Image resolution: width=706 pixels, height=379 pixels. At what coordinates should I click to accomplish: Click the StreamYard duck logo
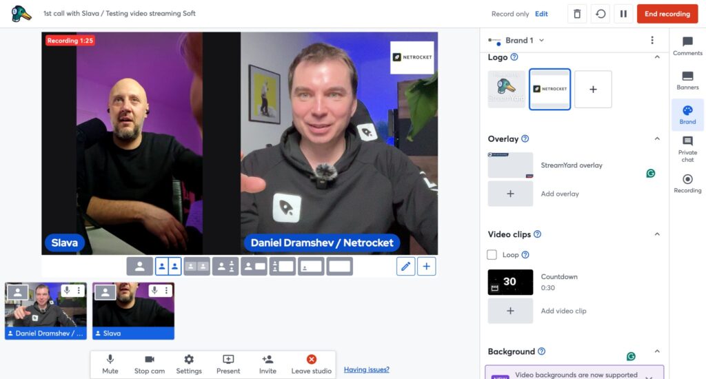pyautogui.click(x=21, y=14)
